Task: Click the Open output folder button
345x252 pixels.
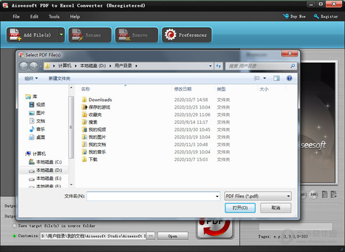Action: (x=172, y=236)
